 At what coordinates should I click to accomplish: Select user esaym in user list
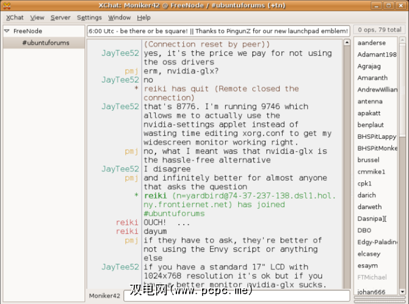[x=367, y=266]
